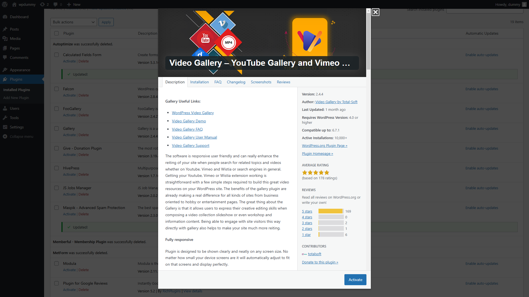Open the 5 stars reviews link
Screen dimensions: 529x297
click(x=307, y=211)
